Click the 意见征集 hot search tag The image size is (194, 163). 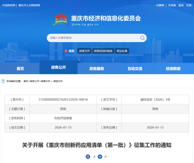coord(122,51)
